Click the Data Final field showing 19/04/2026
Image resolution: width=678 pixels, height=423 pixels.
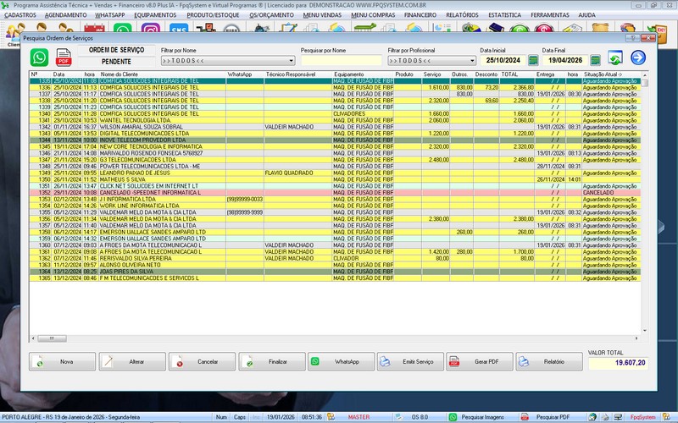(x=565, y=60)
